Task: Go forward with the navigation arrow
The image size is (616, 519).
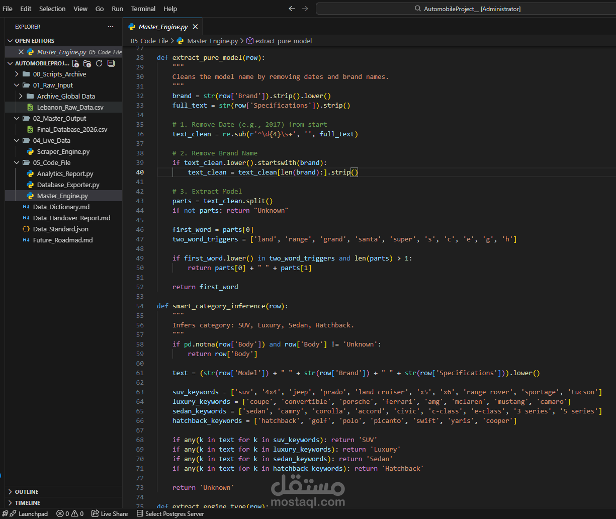Action: [305, 9]
